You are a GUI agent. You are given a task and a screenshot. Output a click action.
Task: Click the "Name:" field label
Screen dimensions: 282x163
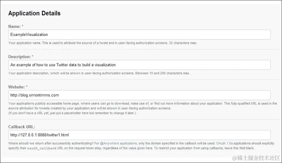pos(14,26)
